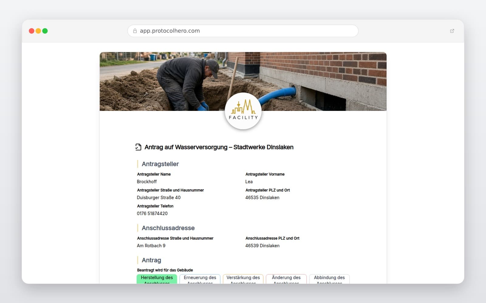
Task: Click the open-in-new-window icon
Action: tap(452, 31)
